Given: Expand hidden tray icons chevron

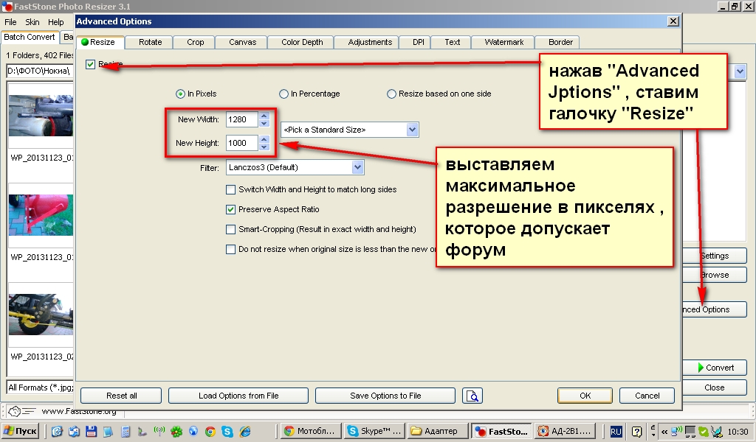Looking at the screenshot, I should [664, 432].
